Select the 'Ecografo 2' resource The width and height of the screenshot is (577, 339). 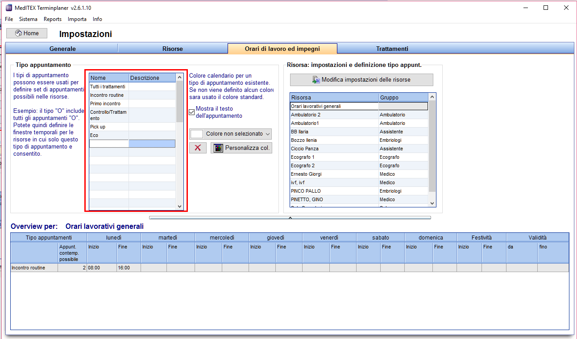click(x=359, y=165)
